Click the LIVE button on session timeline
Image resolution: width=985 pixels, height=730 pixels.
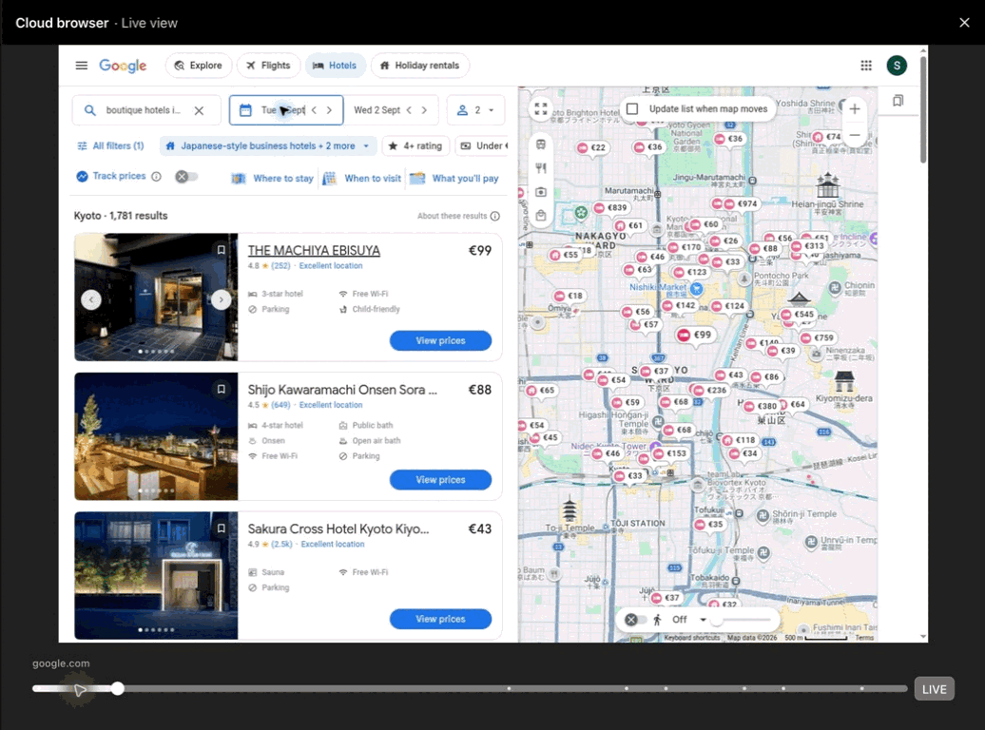click(x=934, y=689)
